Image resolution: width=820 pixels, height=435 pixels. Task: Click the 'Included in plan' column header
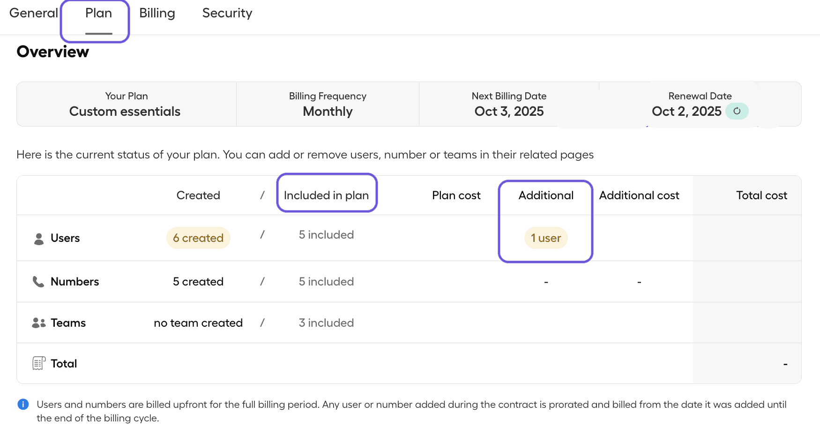[326, 195]
